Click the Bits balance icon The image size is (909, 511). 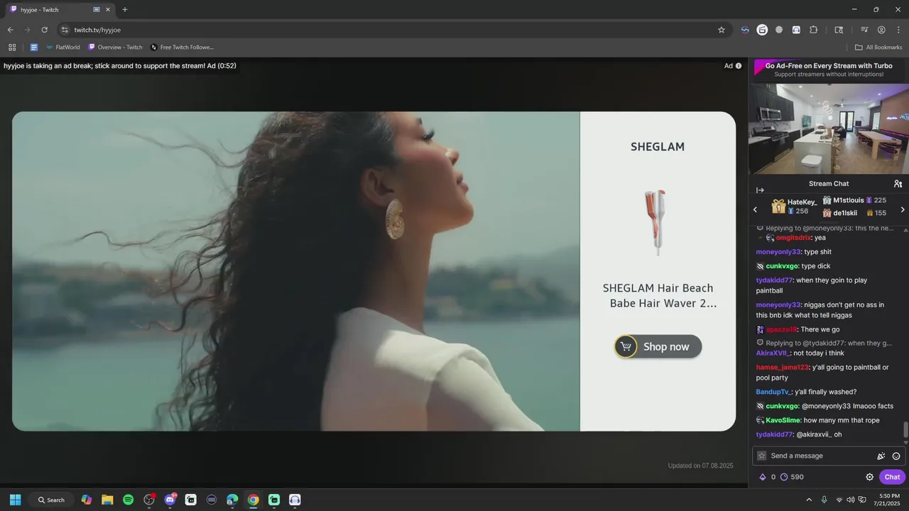pos(763,477)
